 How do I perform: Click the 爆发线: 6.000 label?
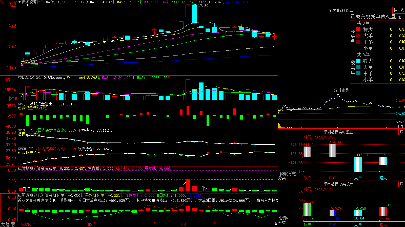(x=158, y=168)
